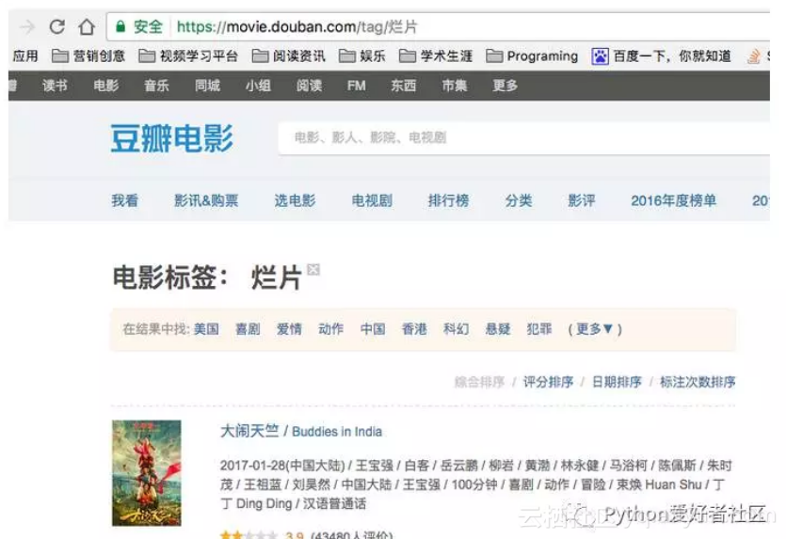The image size is (787, 539).
Task: Click the 豆瓣电影 logo
Action: [x=171, y=138]
